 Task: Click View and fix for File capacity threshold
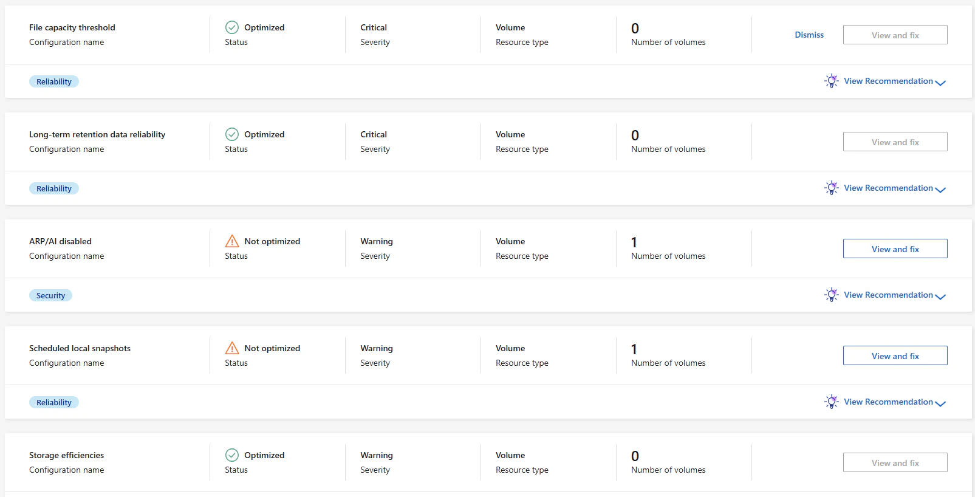point(895,35)
